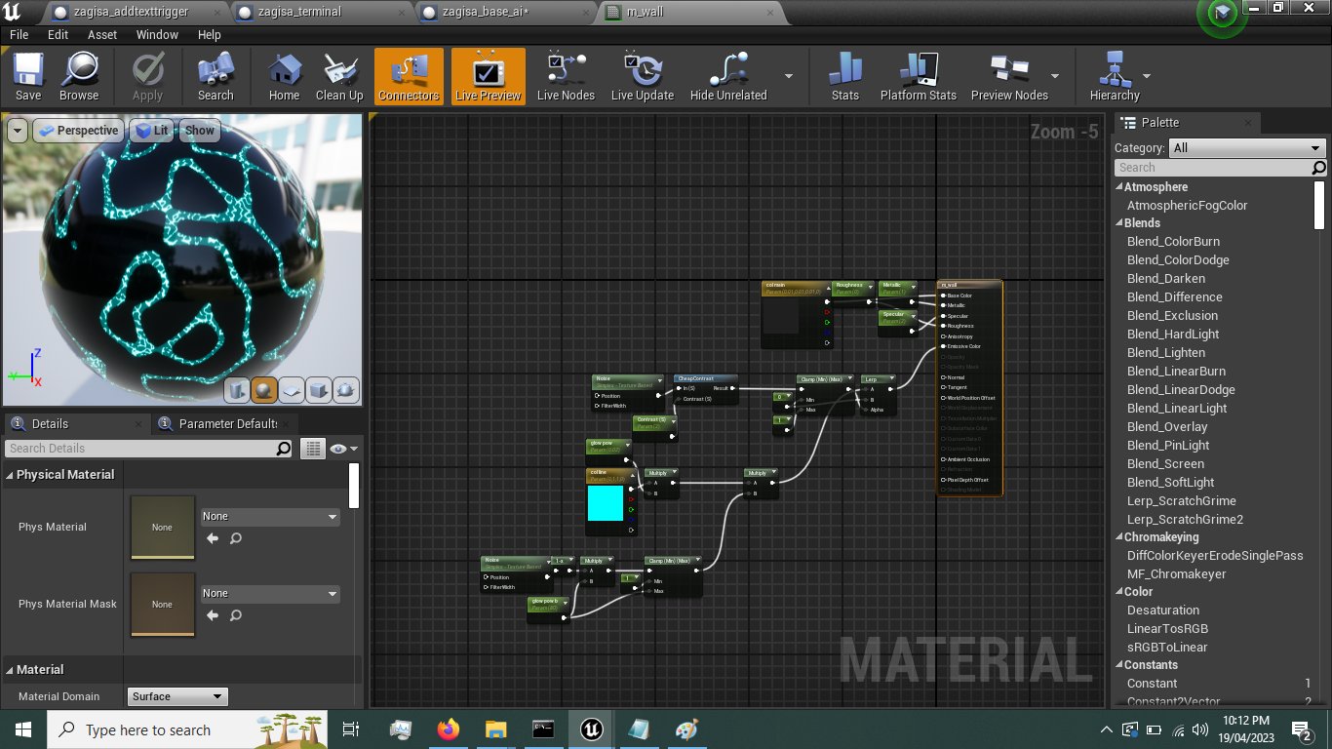Collapse the Physical Material section

click(x=10, y=475)
